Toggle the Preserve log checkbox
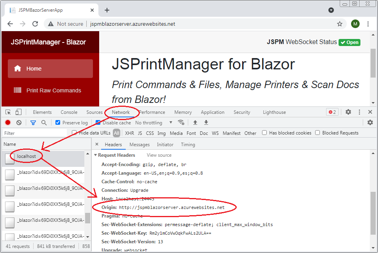 point(58,122)
